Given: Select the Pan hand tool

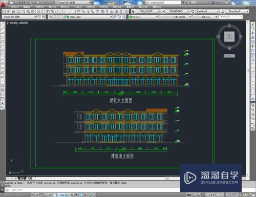Looking at the screenshot, I should [78, 11].
